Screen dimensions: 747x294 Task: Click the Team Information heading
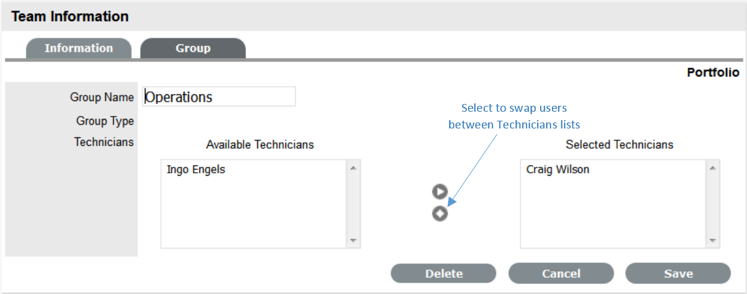(70, 16)
